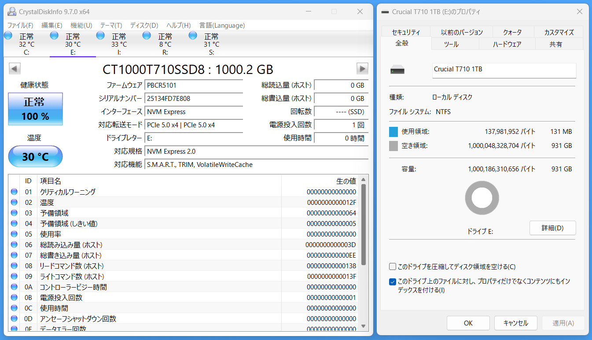Uncheck the content indexing checkbox
Viewport: 592px width, 340px height.
pos(393,282)
